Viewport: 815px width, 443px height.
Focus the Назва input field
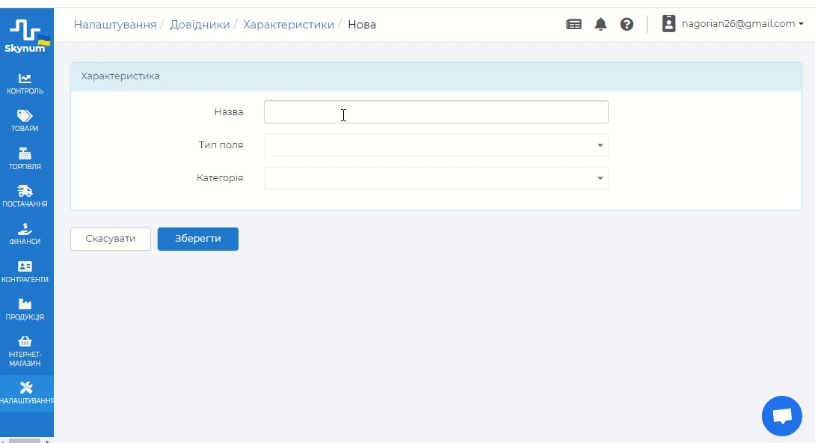click(436, 111)
